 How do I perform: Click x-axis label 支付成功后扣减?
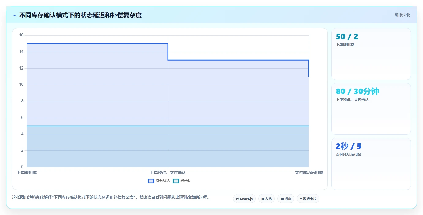click(x=309, y=173)
